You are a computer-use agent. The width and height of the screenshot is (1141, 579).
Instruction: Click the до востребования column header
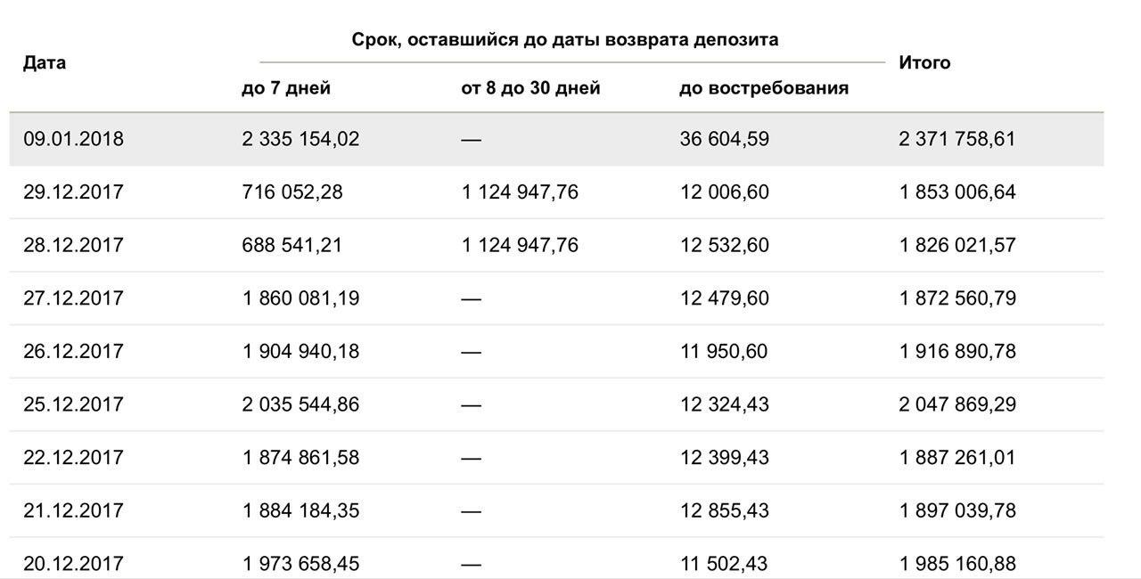(763, 88)
